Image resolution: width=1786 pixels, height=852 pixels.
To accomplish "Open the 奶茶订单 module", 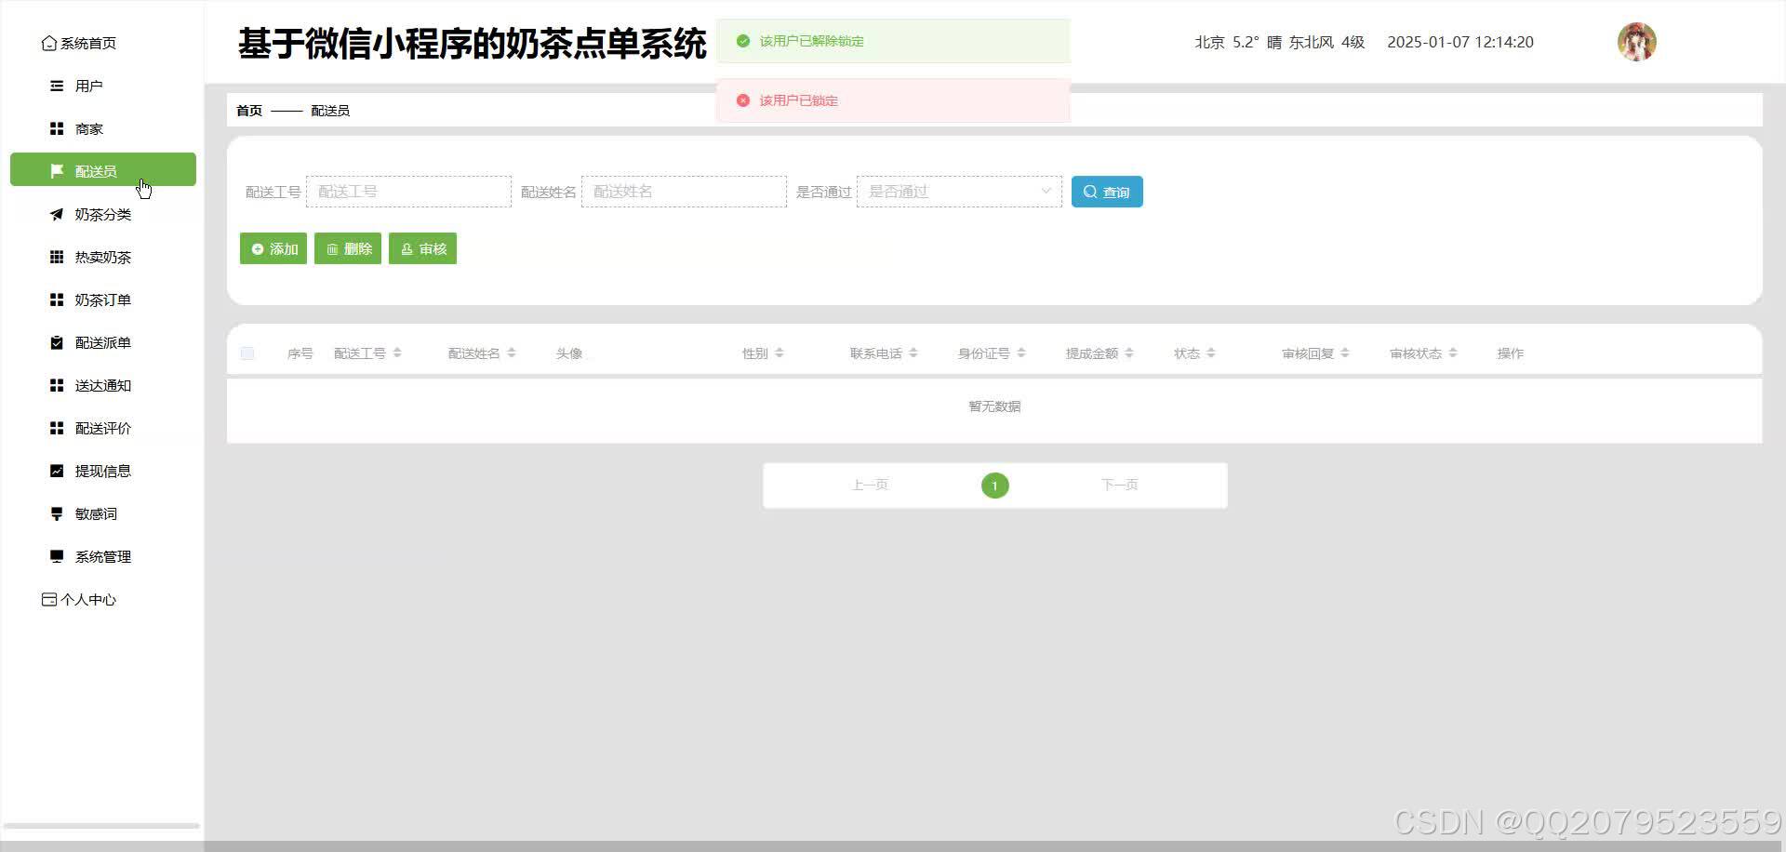I will click(x=103, y=300).
